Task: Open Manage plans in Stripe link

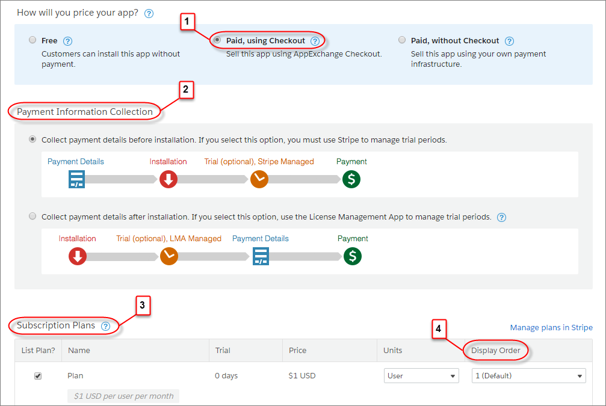Action: (551, 328)
